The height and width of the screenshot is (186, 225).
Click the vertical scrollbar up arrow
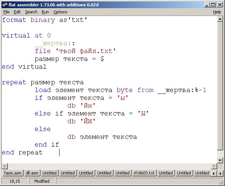point(220,19)
